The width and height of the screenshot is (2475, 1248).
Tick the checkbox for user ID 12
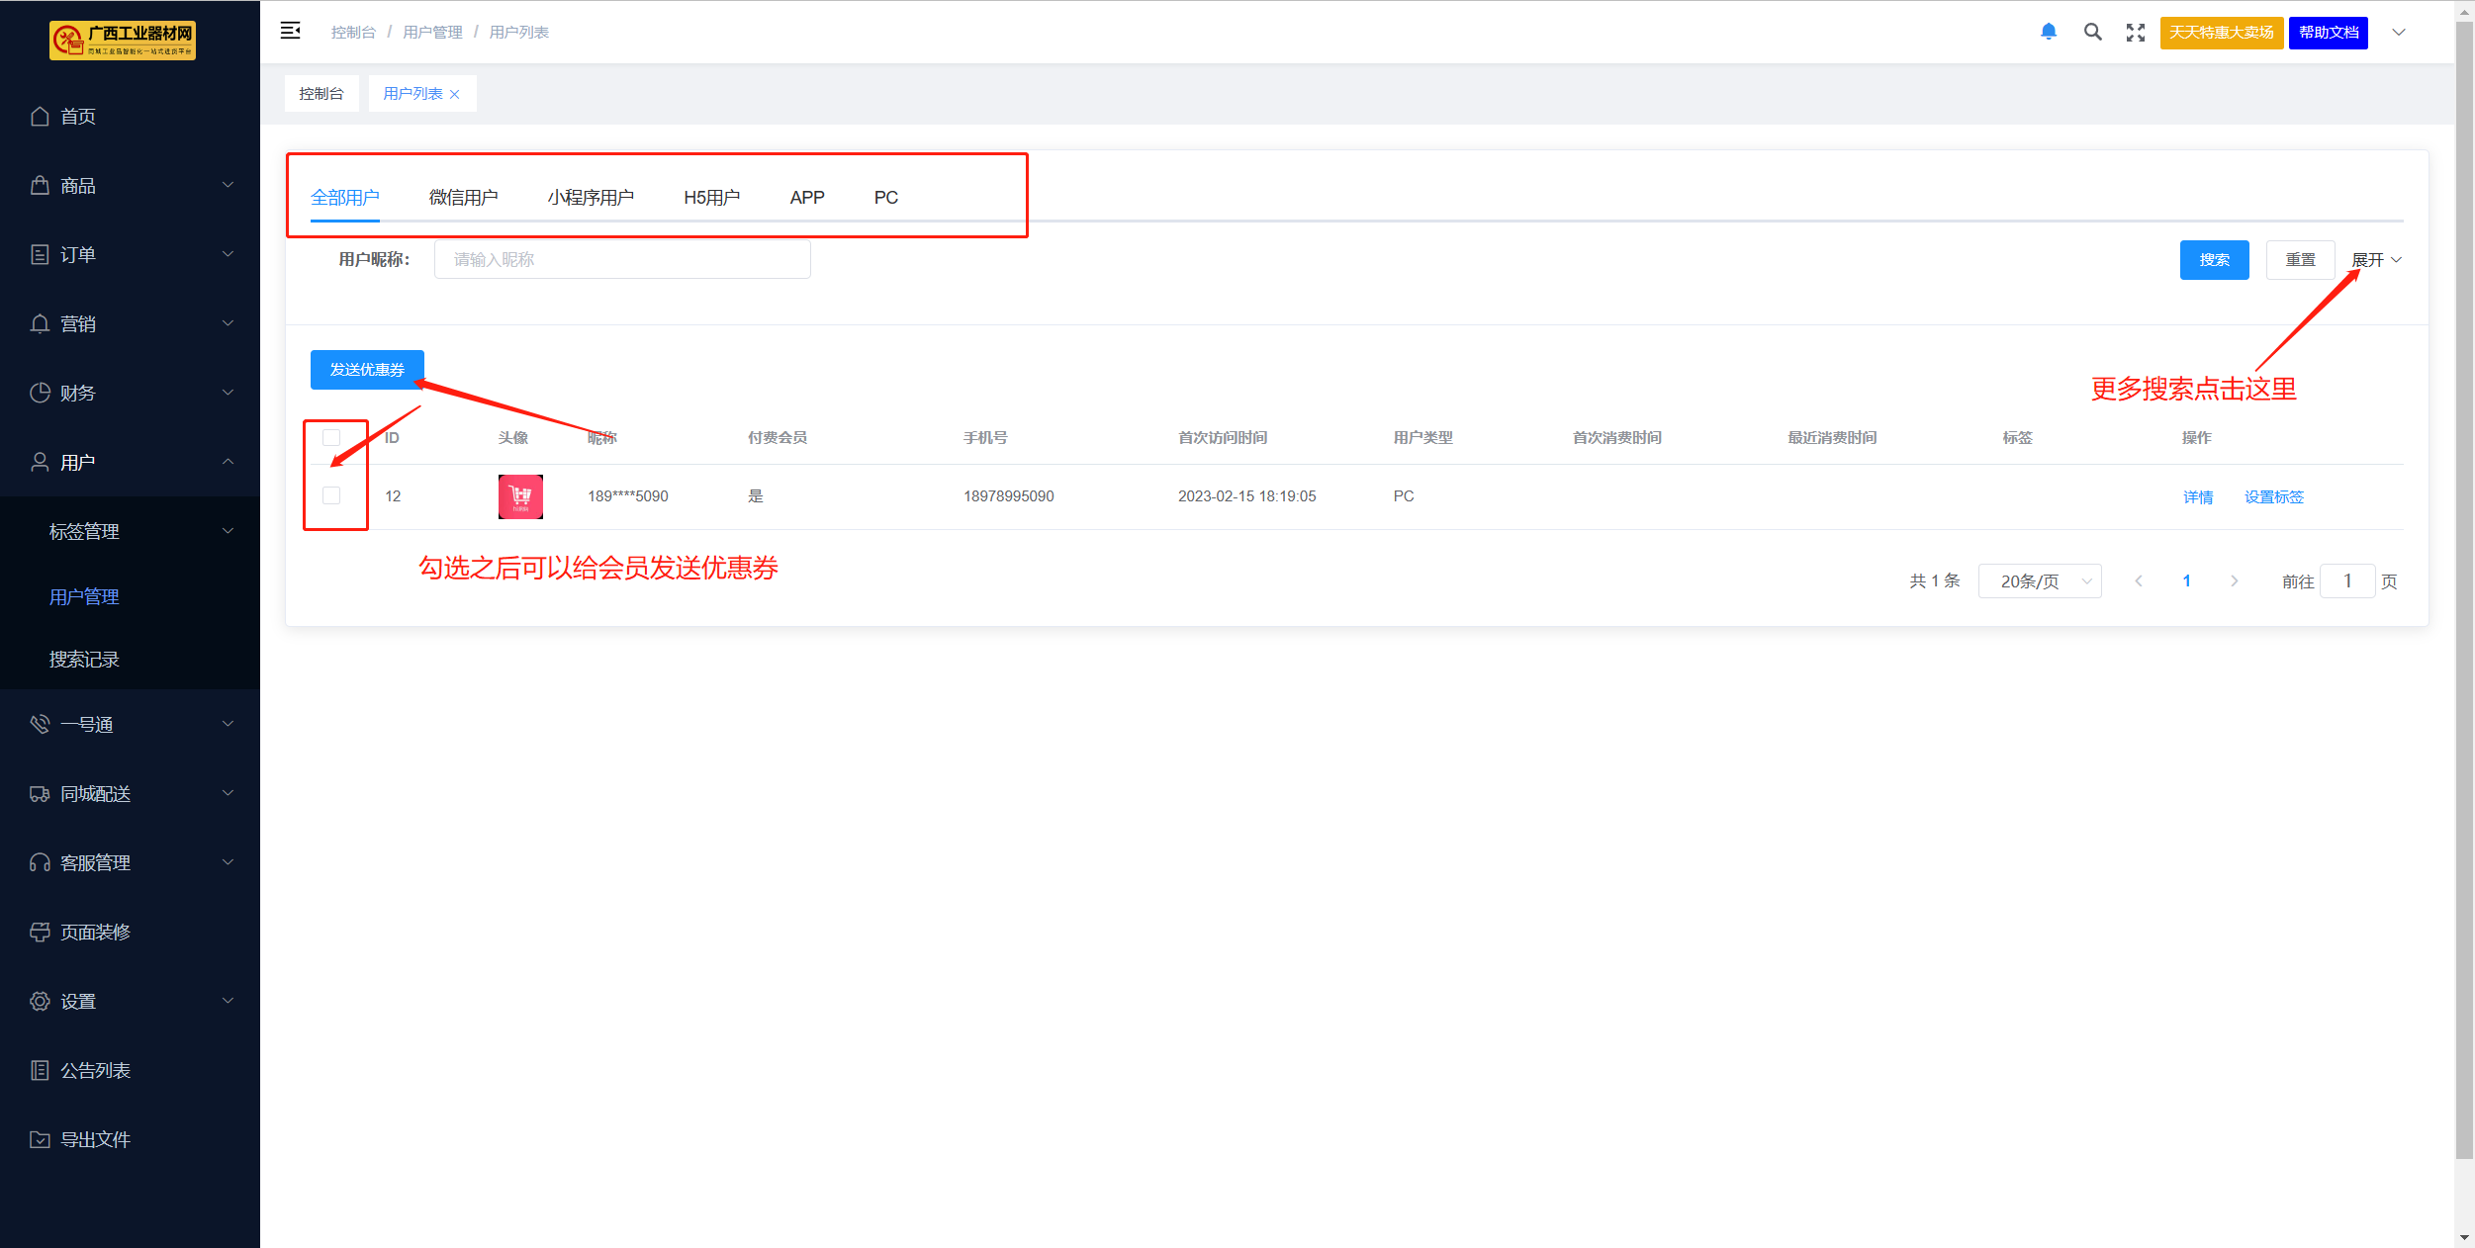(331, 495)
